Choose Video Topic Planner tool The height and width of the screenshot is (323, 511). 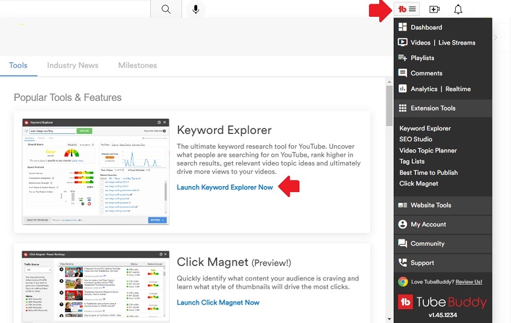[x=428, y=151]
